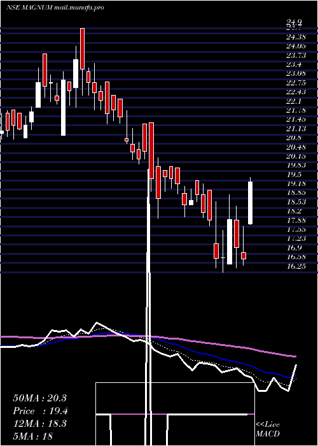Click the 21.45 price axis label
Image resolution: width=318 pixels, height=446 pixels.
point(296,120)
